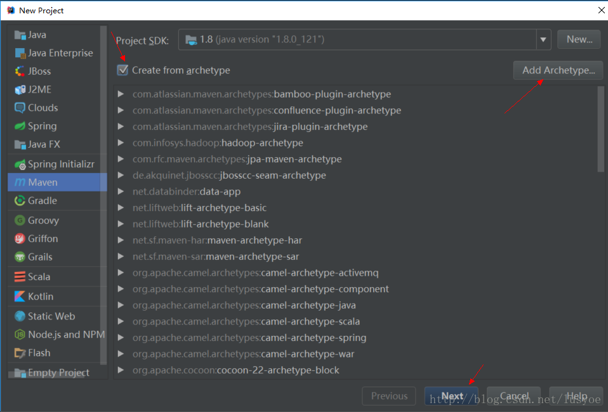Click the Grails icon
This screenshot has height=412, width=608.
20,257
